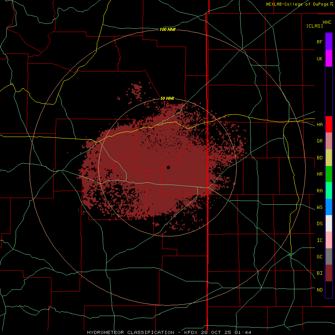Click the 100 NMI range ring label
Viewport: 335px width, 335px height.
[167, 29]
